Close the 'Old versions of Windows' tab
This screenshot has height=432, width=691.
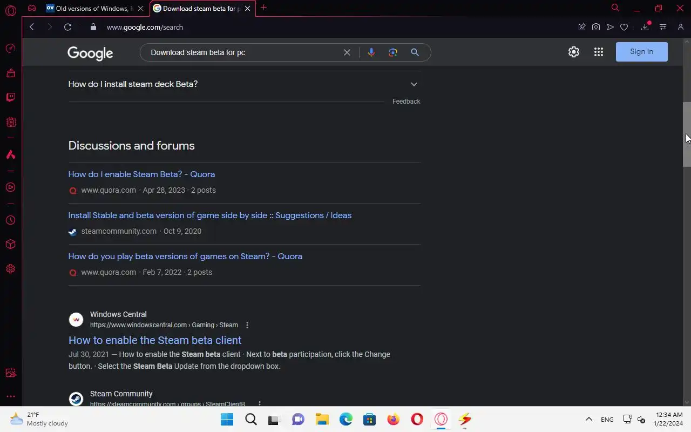[141, 9]
